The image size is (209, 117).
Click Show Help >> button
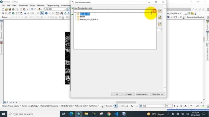[x=157, y=94]
